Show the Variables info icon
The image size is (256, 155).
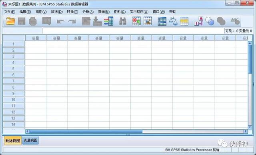point(109,21)
